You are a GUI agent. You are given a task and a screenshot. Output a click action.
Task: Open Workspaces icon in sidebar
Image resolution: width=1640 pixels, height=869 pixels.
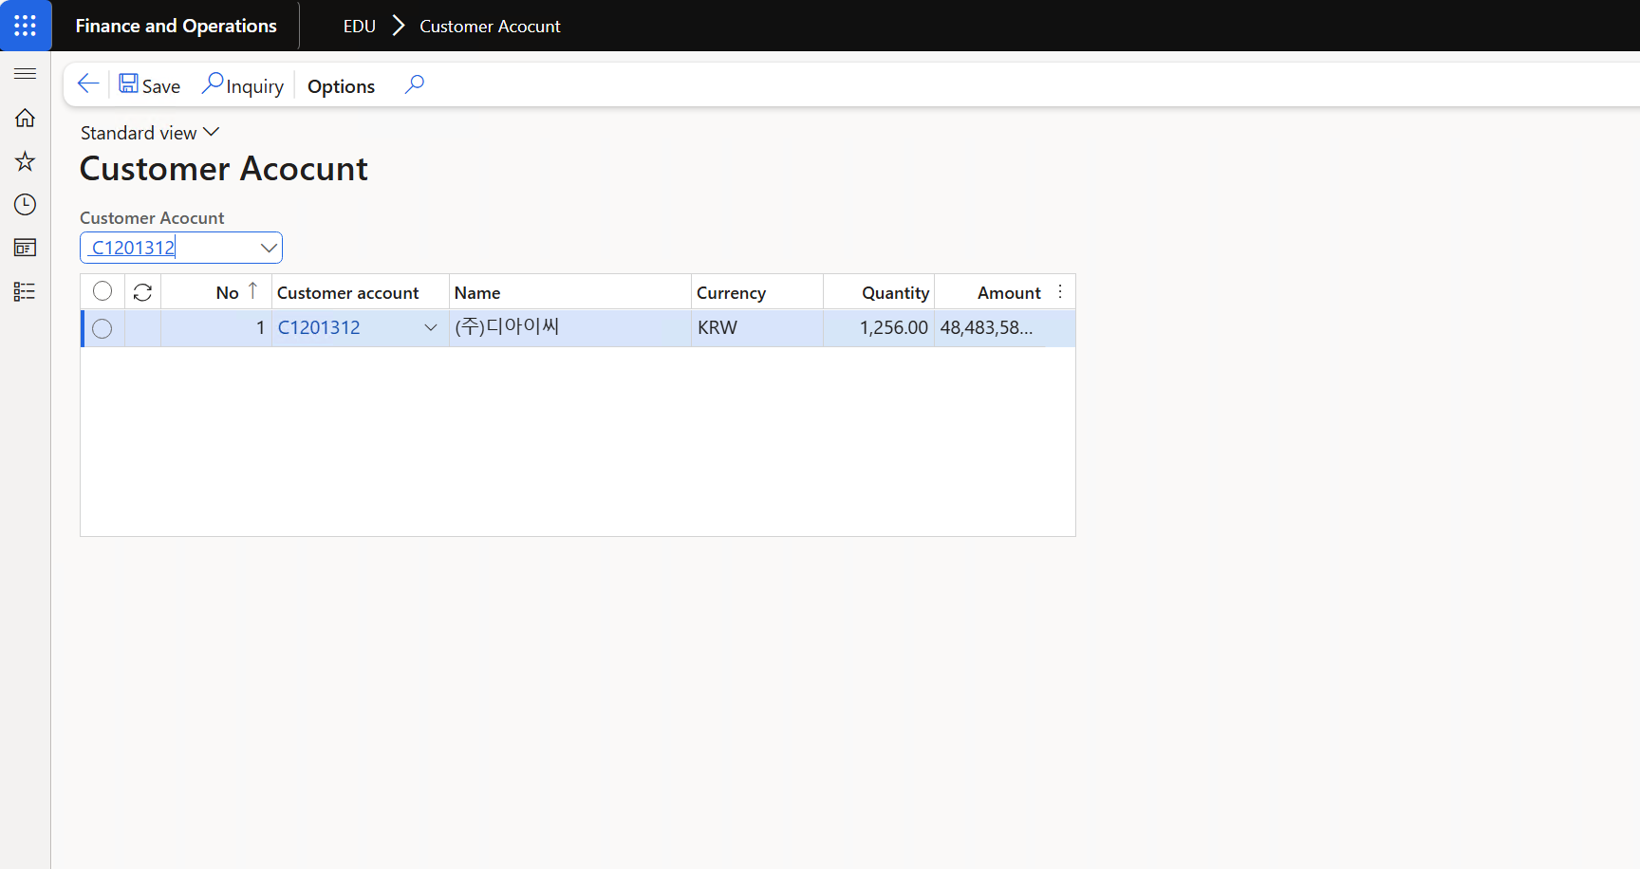26,248
